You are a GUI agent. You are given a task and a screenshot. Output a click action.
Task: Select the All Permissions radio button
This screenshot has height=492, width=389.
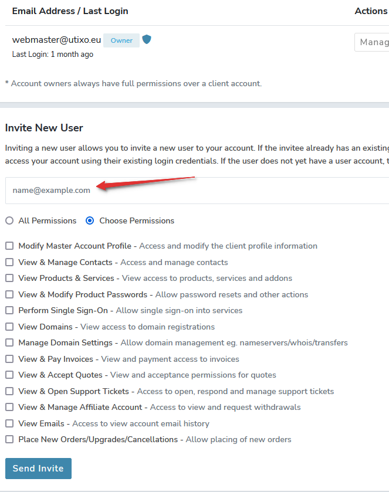[x=9, y=220]
